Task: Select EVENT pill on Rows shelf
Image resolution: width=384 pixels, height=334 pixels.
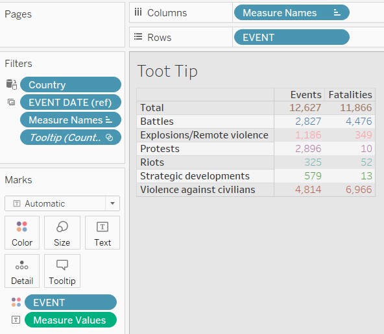Action: point(292,37)
